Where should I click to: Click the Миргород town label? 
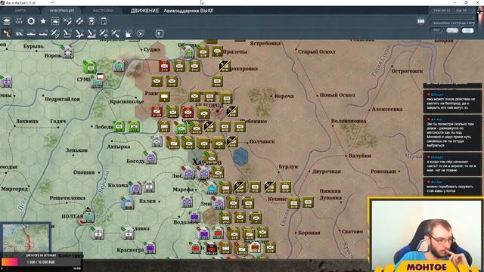14,189
